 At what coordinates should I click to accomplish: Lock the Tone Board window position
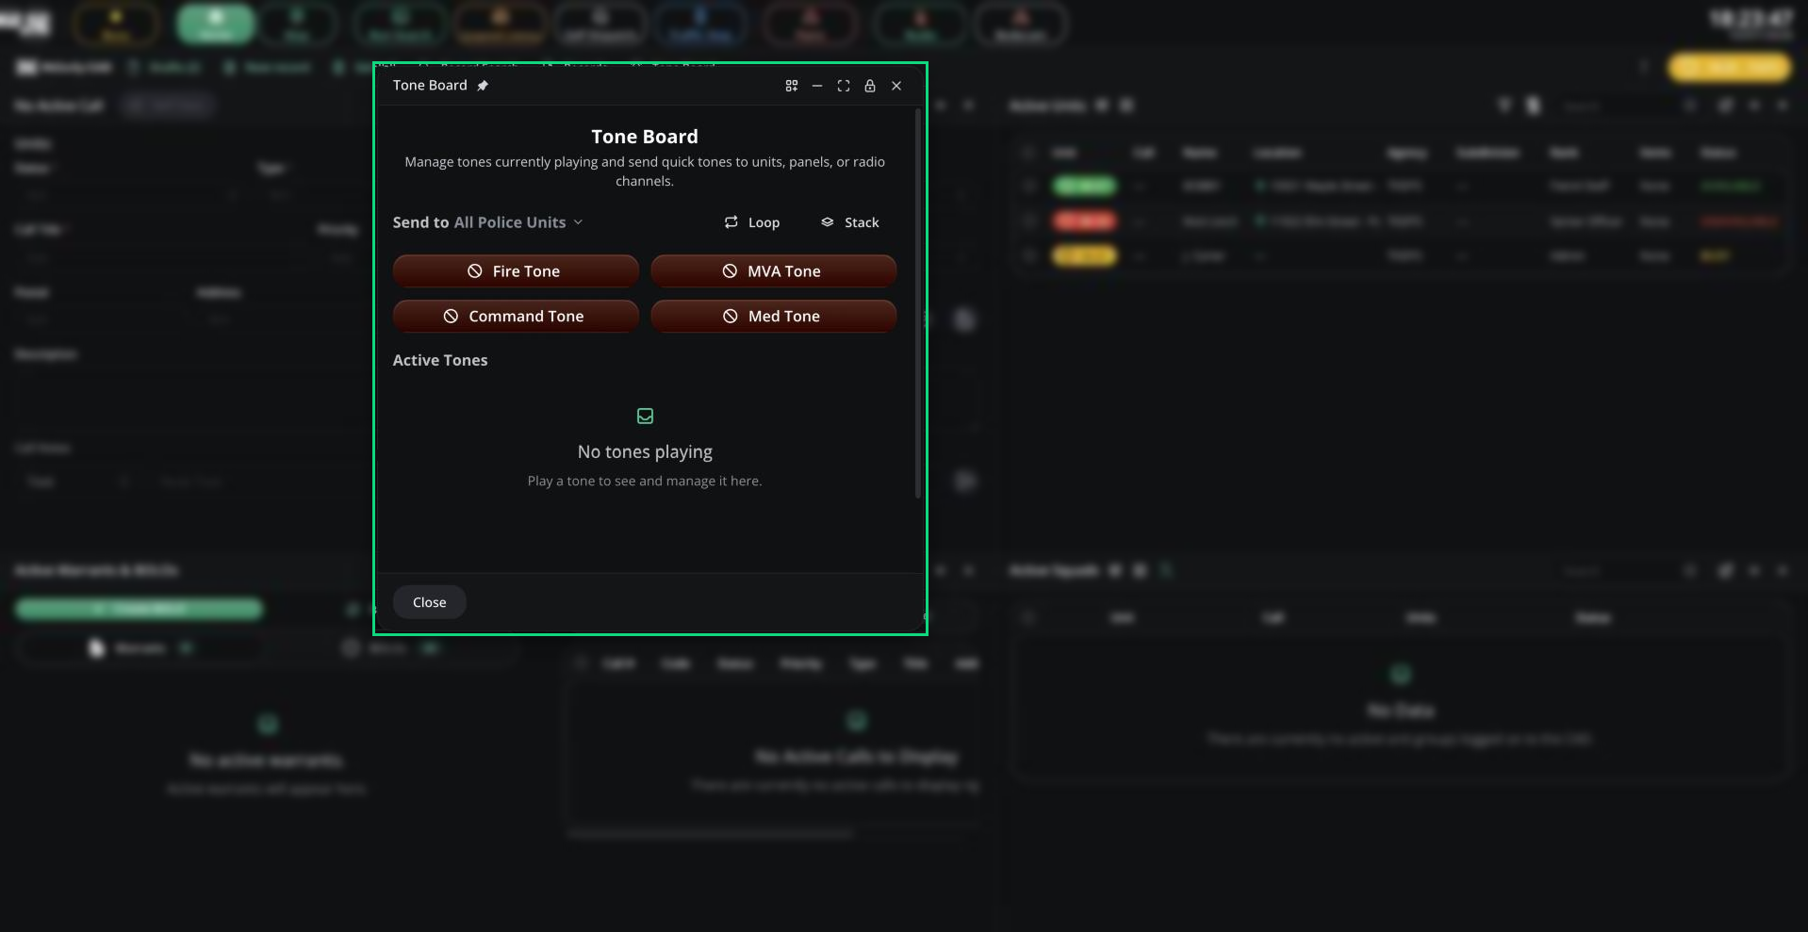pos(870,86)
